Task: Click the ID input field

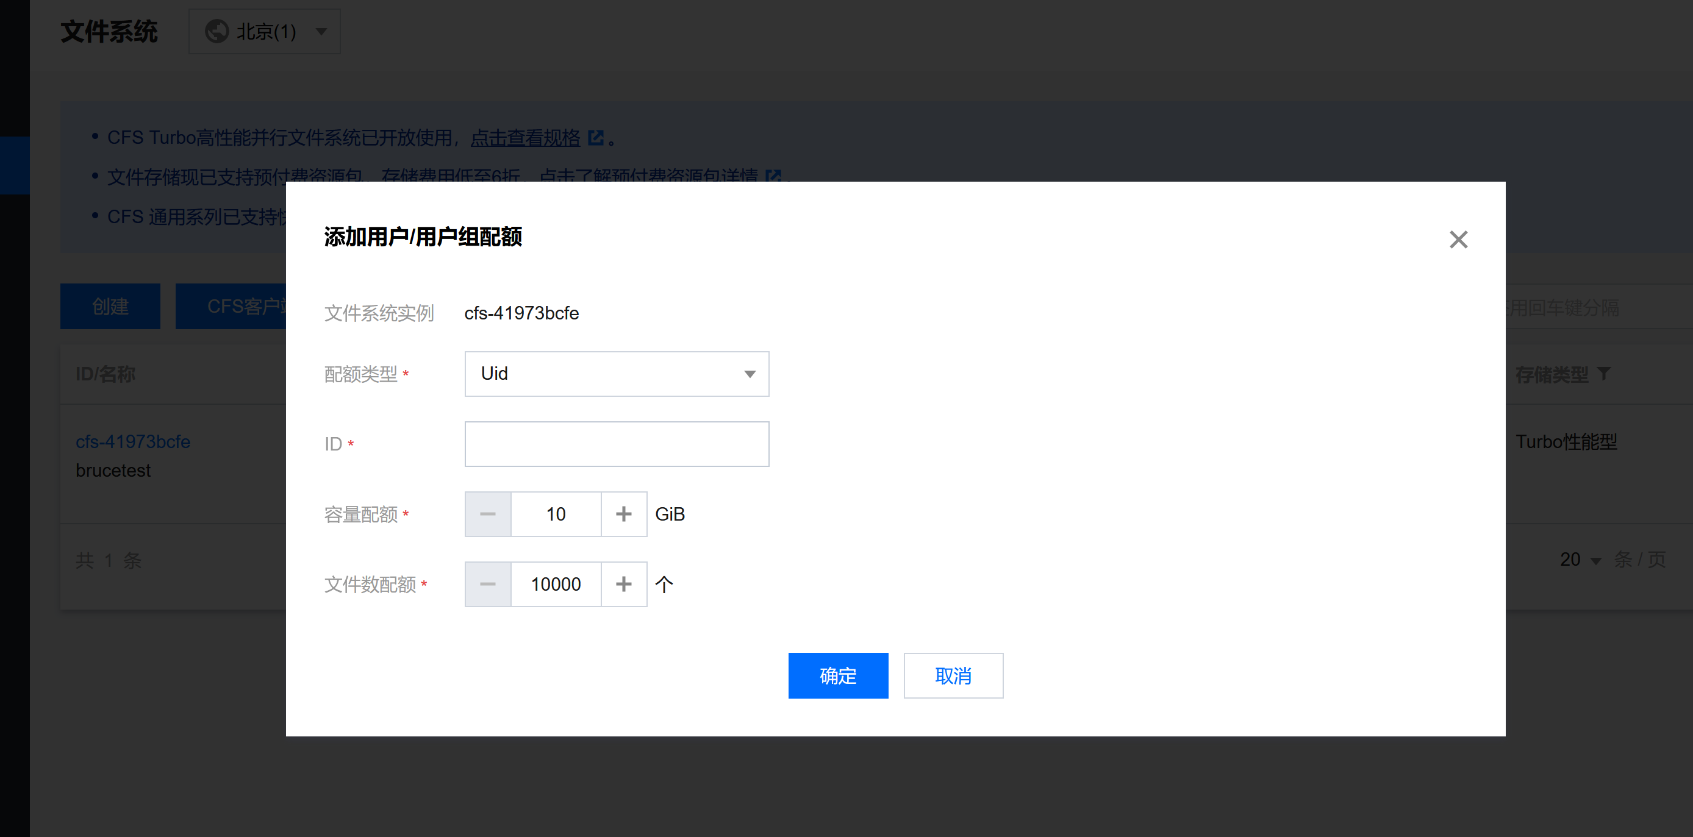Action: (616, 444)
